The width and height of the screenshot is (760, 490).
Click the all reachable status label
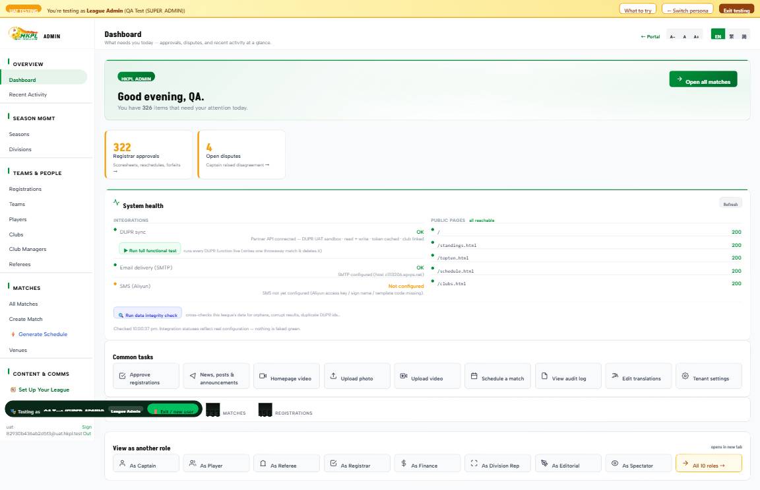pos(482,221)
